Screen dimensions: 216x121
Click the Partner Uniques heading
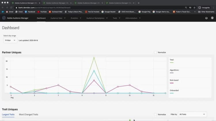pos(12,52)
